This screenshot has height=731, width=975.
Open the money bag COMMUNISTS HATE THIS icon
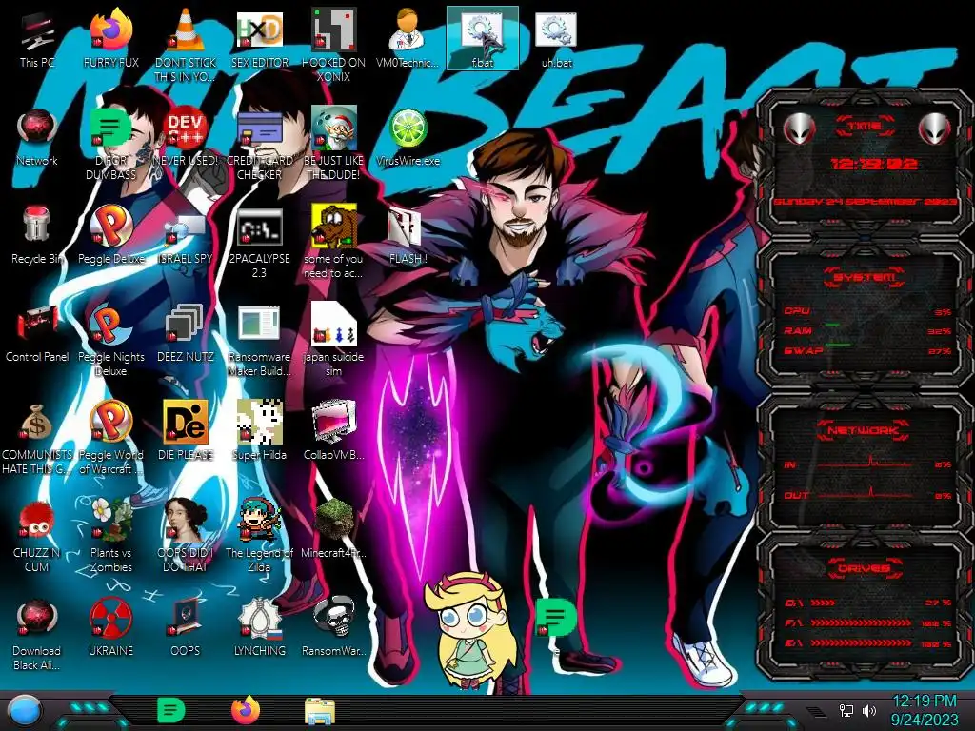pos(37,438)
